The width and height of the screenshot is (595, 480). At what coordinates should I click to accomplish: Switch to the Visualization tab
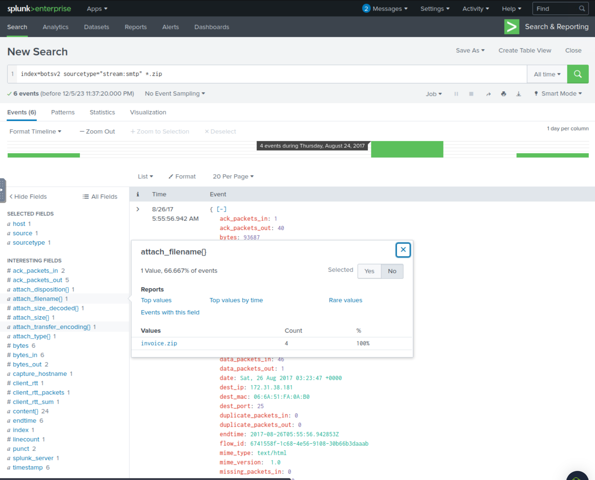pyautogui.click(x=148, y=112)
